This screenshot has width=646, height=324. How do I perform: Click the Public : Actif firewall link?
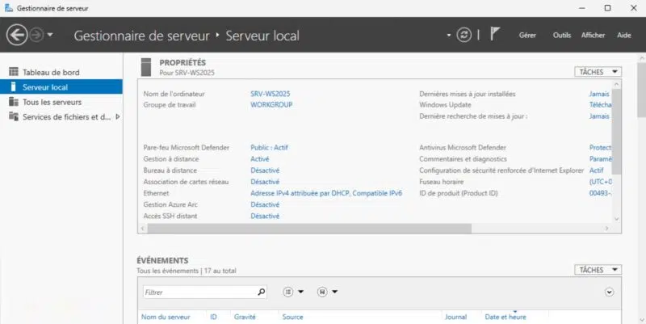pos(271,148)
